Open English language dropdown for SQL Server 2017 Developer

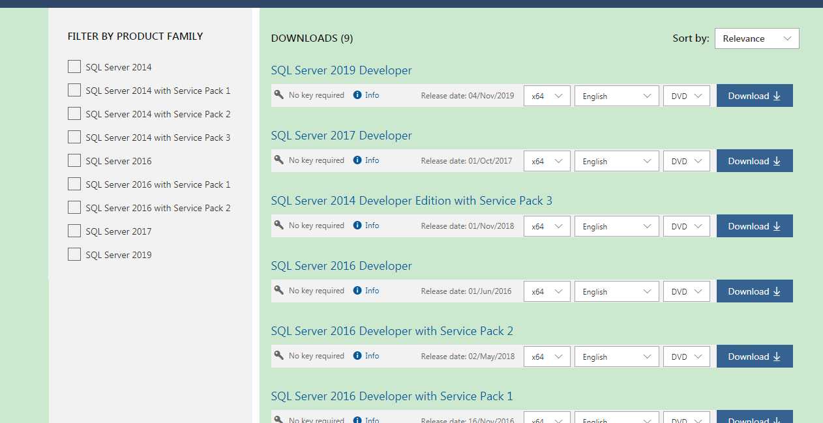617,161
